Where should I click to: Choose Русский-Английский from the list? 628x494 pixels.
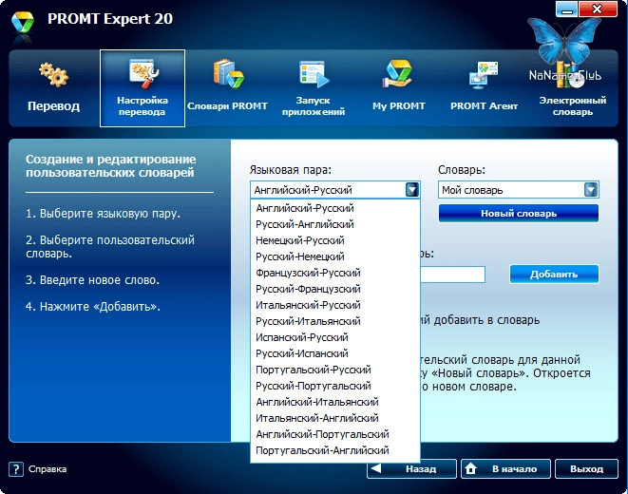[x=335, y=224]
